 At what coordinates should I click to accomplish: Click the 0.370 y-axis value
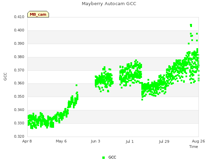tap(19, 70)
